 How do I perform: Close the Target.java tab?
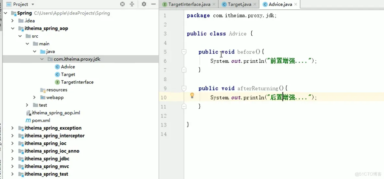coord(255,5)
